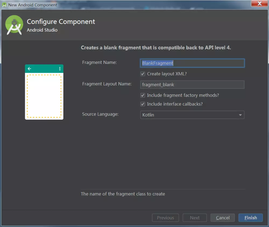Click the small Android icon in title bar
The image size is (269, 227).
point(4,5)
